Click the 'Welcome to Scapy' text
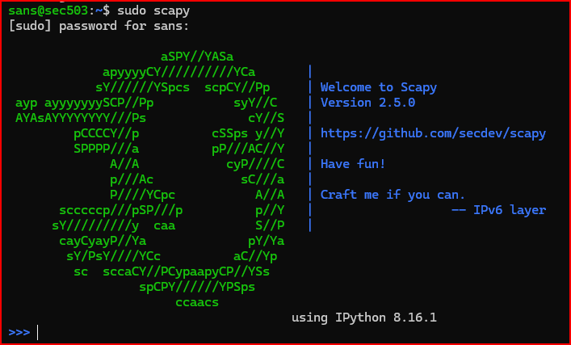This screenshot has height=345, width=571. click(378, 87)
